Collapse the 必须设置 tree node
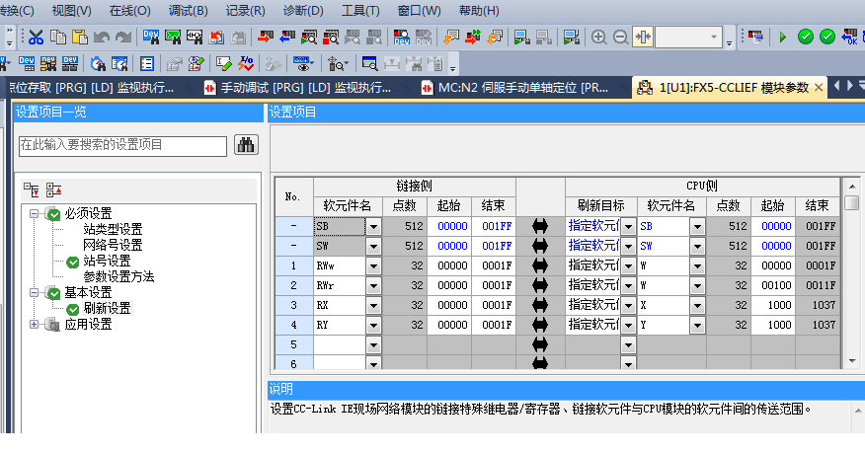The width and height of the screenshot is (865, 454). coord(35,214)
